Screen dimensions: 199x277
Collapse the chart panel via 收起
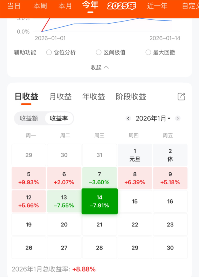99,67
